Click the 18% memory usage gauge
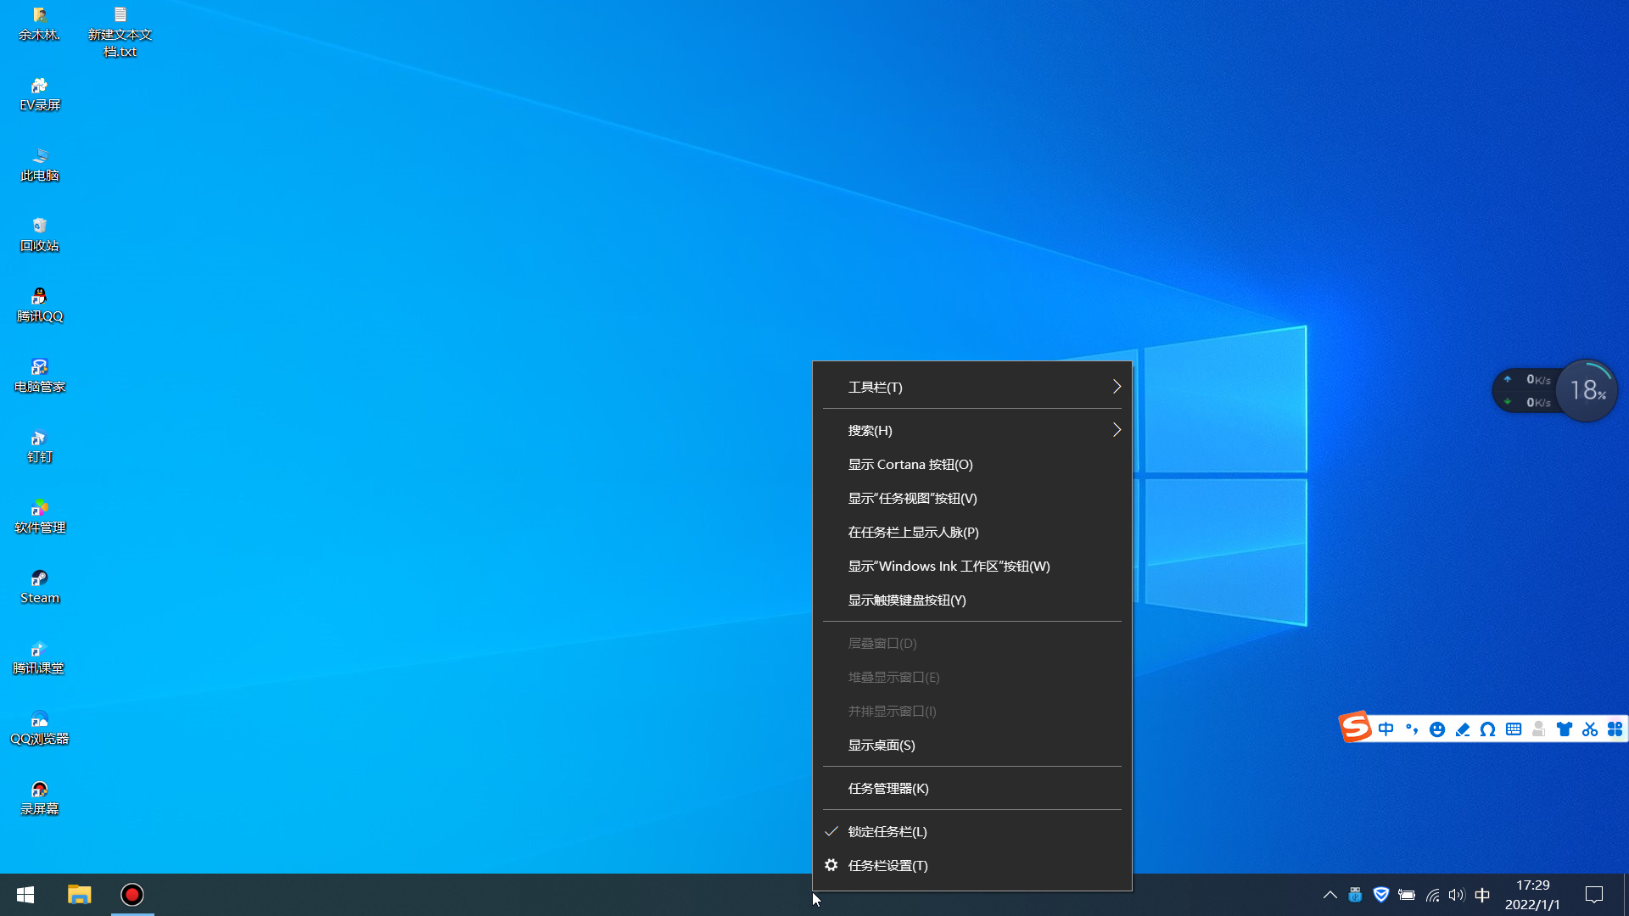1629x916 pixels. click(x=1587, y=390)
